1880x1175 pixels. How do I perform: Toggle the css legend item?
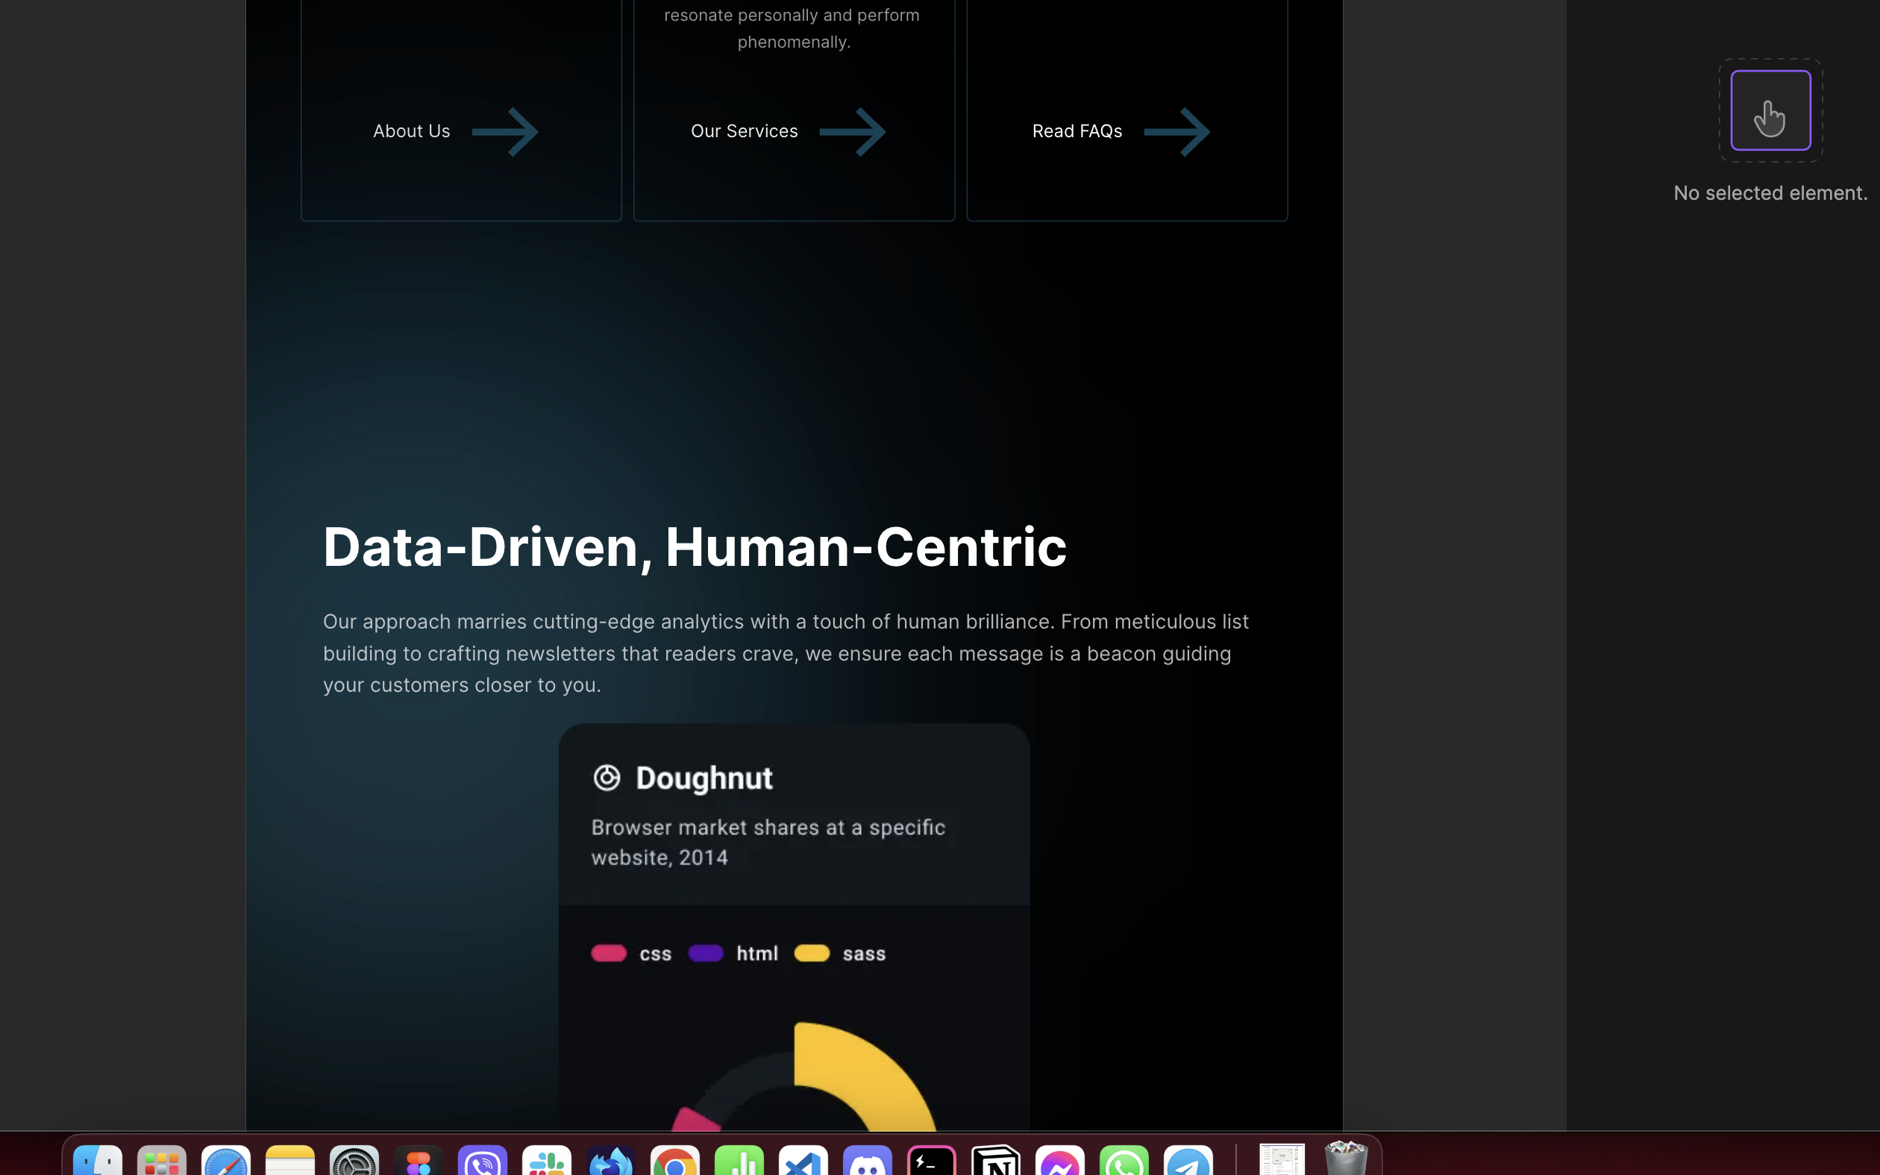631,954
